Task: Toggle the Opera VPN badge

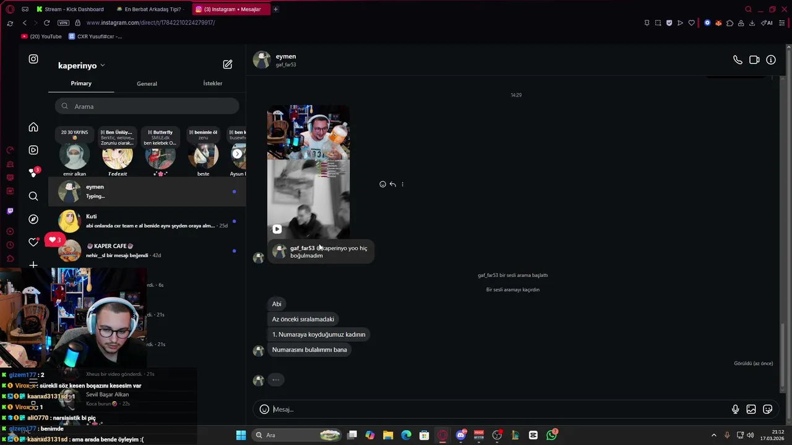Action: (63, 23)
